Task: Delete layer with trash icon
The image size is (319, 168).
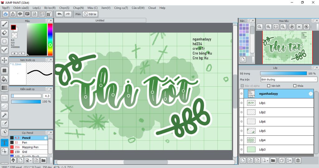Action: [298, 161]
